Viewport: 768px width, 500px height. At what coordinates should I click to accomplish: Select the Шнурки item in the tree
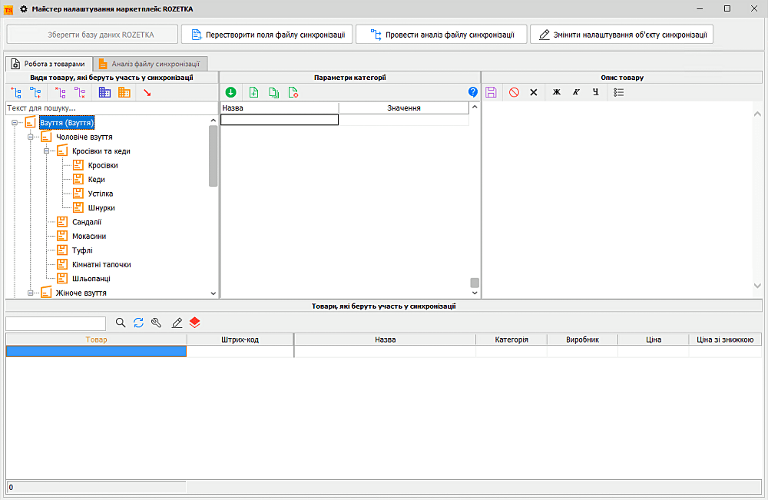[x=101, y=208]
